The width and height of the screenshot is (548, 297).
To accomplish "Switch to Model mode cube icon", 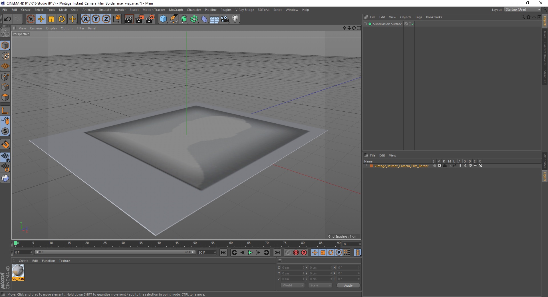I will tap(5, 46).
